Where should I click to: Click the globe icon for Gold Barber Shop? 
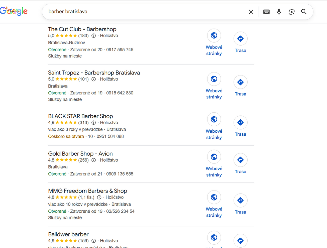coord(214,157)
